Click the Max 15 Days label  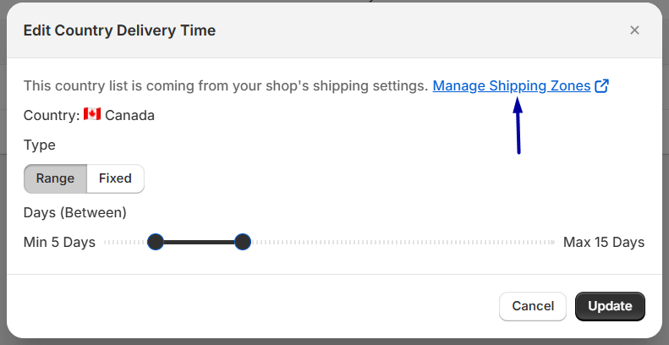coord(604,243)
